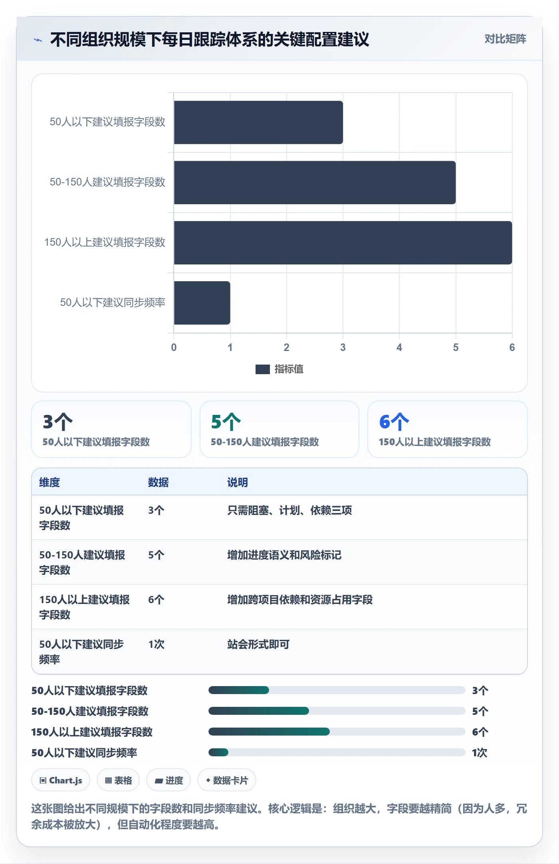This screenshot has width=559, height=864.
Task: Select the 50人以下建议填报字段数 chart bar
Action: click(258, 122)
